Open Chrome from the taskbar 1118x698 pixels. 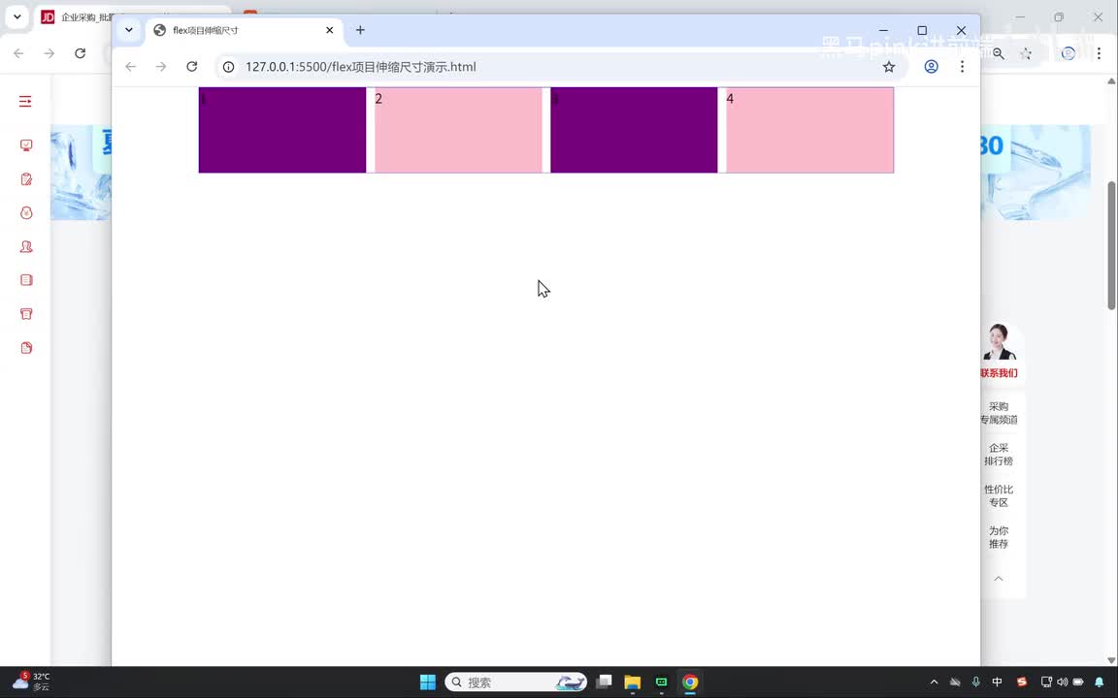coord(689,682)
